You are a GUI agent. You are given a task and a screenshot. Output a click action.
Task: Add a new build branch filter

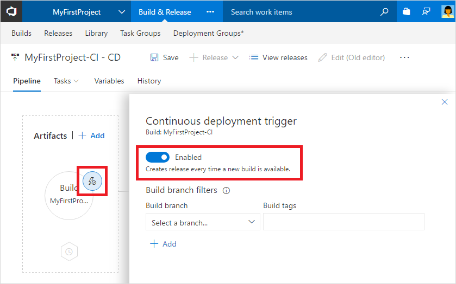[x=163, y=244]
